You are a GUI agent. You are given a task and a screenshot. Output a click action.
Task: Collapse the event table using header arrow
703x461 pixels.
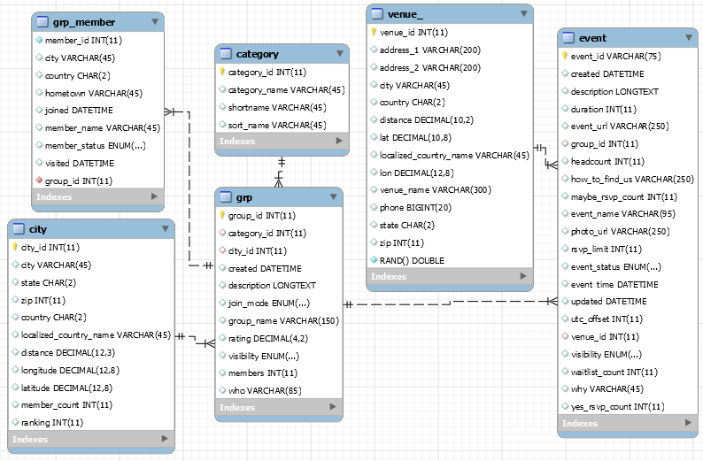coord(689,38)
